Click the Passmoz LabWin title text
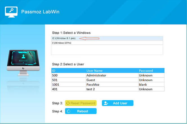The image size is (187, 124). (40, 12)
